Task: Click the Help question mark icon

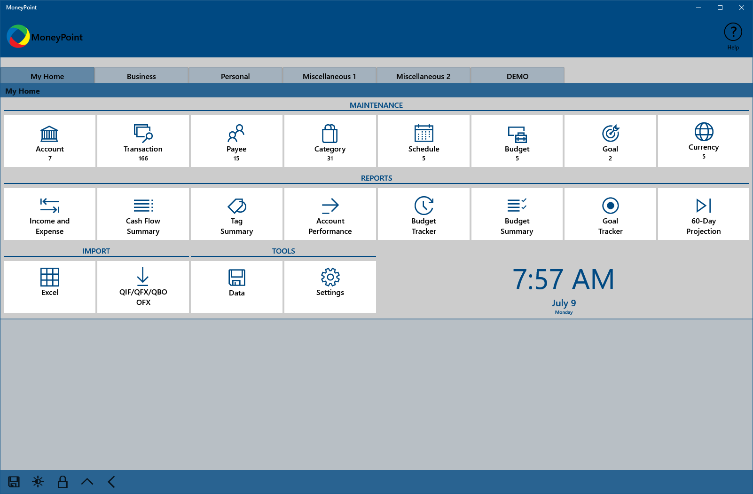Action: click(x=733, y=32)
